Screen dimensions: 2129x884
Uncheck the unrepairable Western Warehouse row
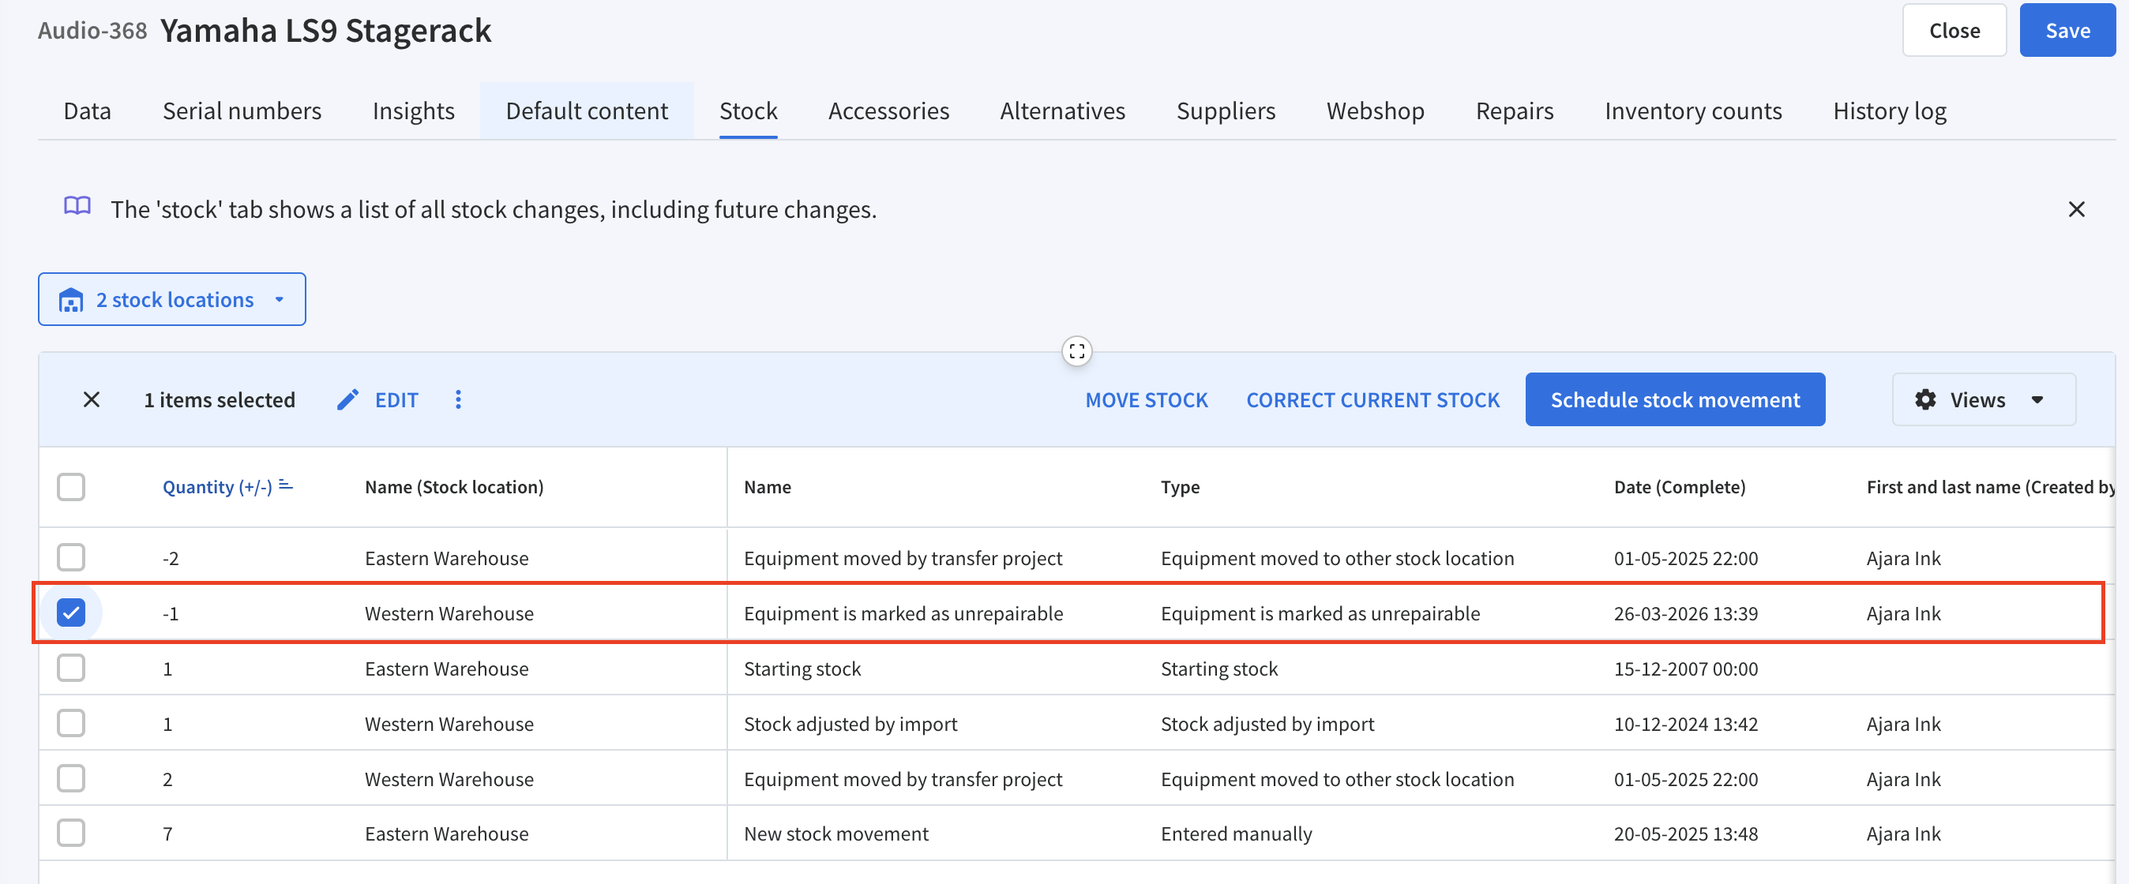pyautogui.click(x=71, y=613)
